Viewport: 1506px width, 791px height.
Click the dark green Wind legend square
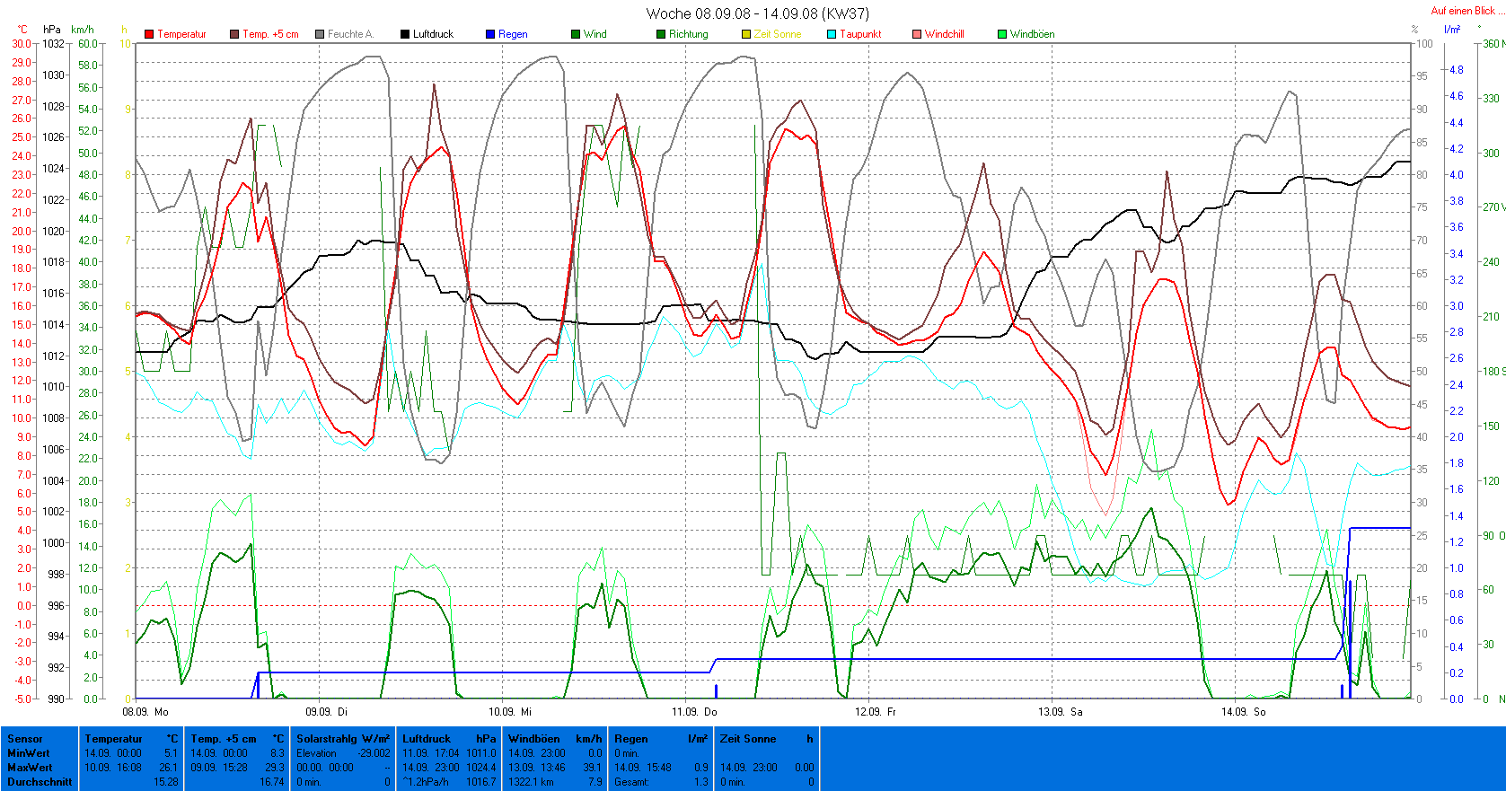tap(576, 34)
